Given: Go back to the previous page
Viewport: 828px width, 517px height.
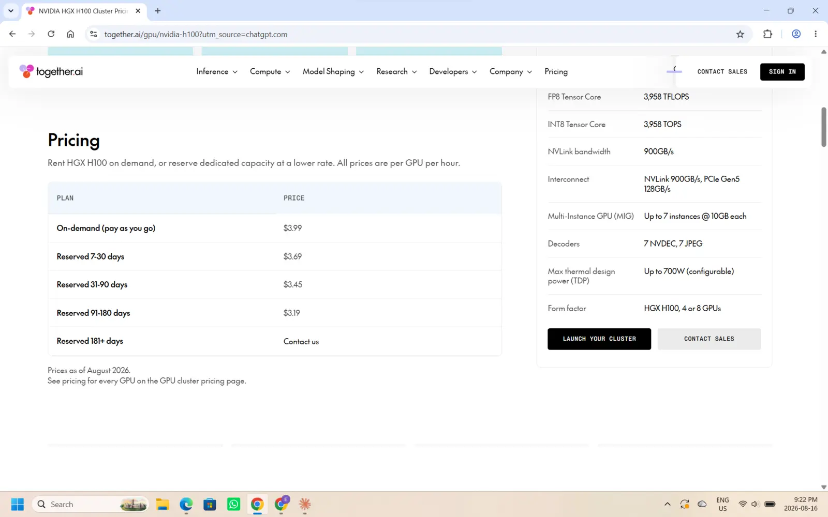Looking at the screenshot, I should coord(12,34).
